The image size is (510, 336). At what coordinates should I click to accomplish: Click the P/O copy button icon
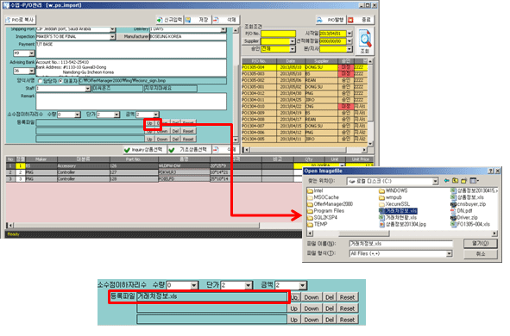[x=9, y=20]
